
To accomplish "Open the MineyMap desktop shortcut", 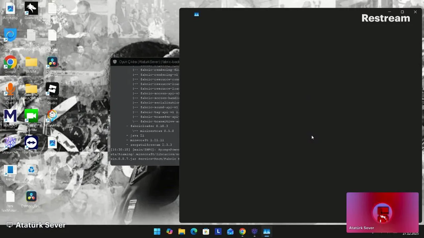I will (x=52, y=118).
